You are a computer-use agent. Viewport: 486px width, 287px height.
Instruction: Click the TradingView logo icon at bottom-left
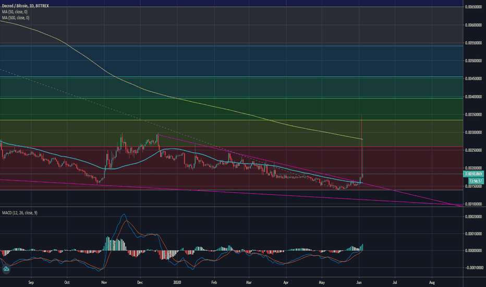(6, 269)
